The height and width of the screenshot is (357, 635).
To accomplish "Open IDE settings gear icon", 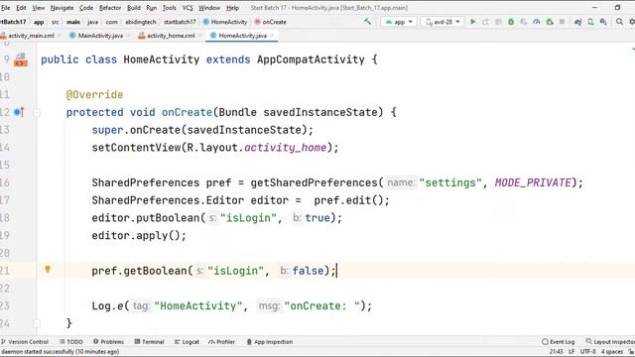I will [x=632, y=22].
